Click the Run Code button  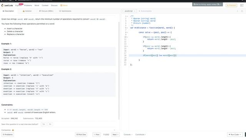pos(235,135)
